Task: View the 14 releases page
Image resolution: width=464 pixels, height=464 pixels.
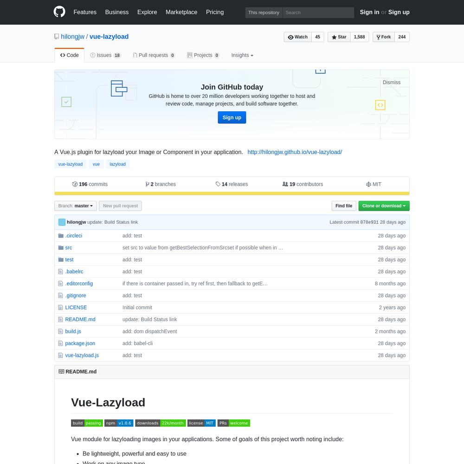Action: click(232, 184)
